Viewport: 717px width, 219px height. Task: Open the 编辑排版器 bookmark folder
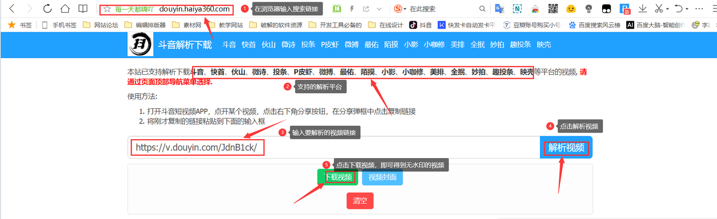coord(145,25)
